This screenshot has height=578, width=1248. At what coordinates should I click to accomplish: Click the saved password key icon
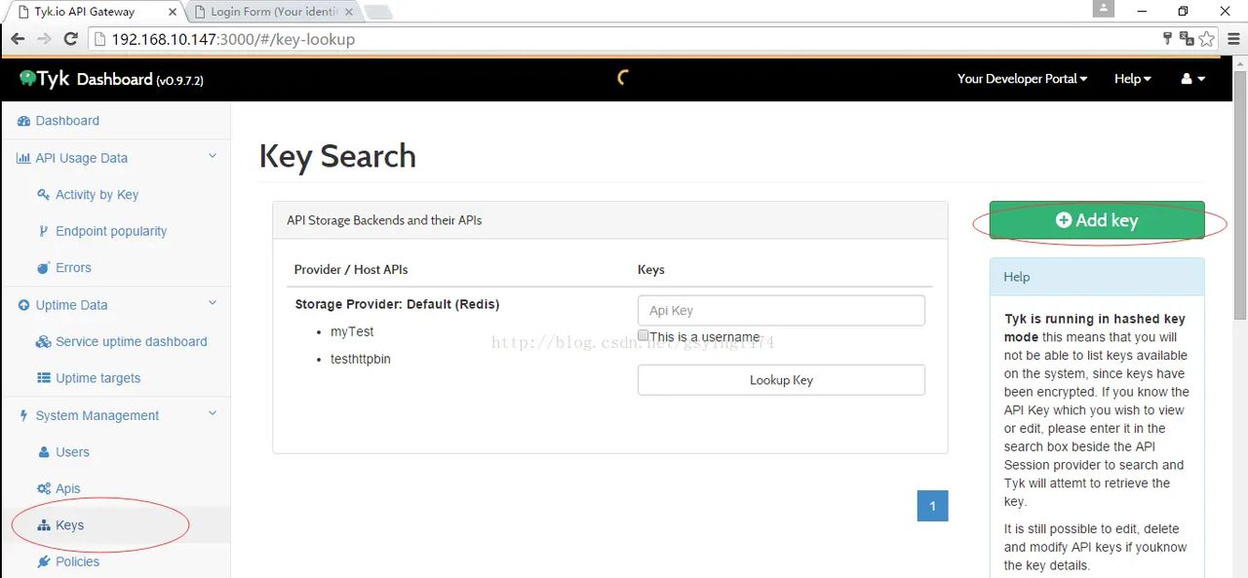click(x=1167, y=39)
